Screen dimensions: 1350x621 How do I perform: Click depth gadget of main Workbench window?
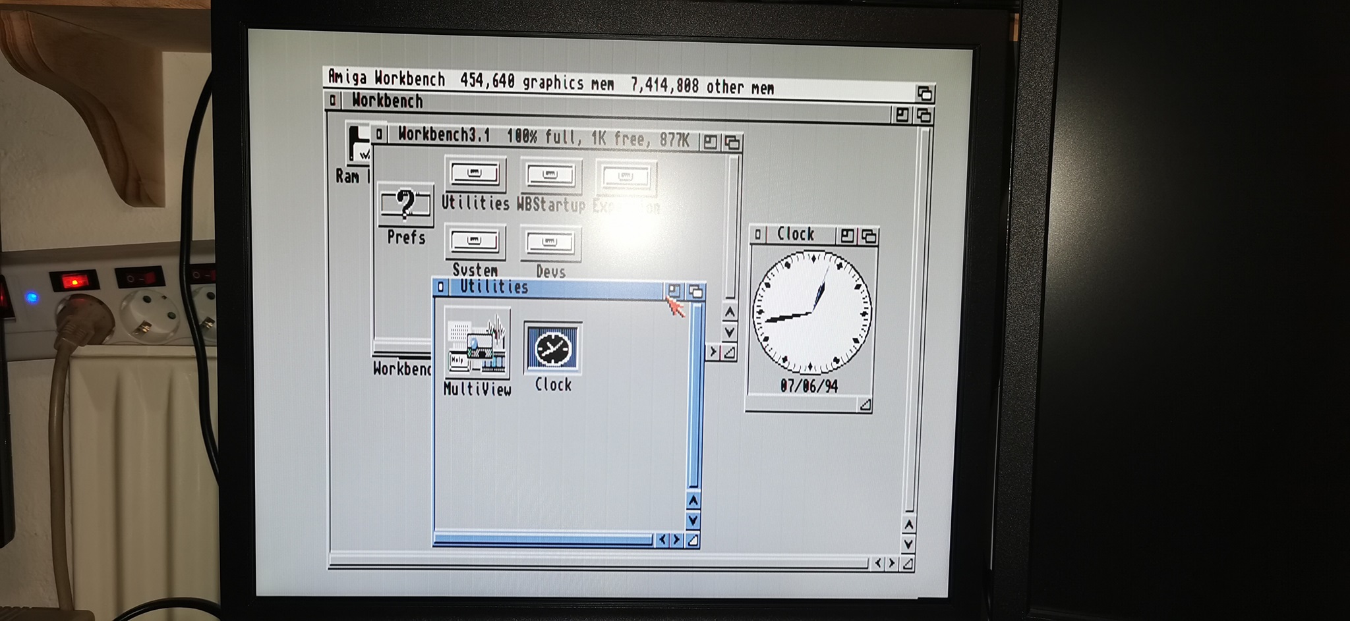point(924,116)
